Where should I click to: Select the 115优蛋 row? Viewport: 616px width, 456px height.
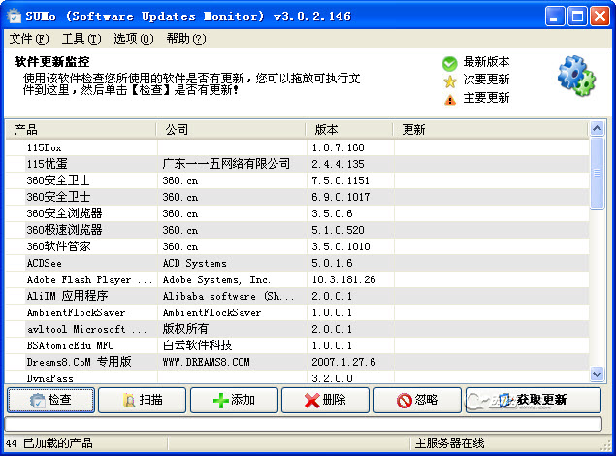298,164
